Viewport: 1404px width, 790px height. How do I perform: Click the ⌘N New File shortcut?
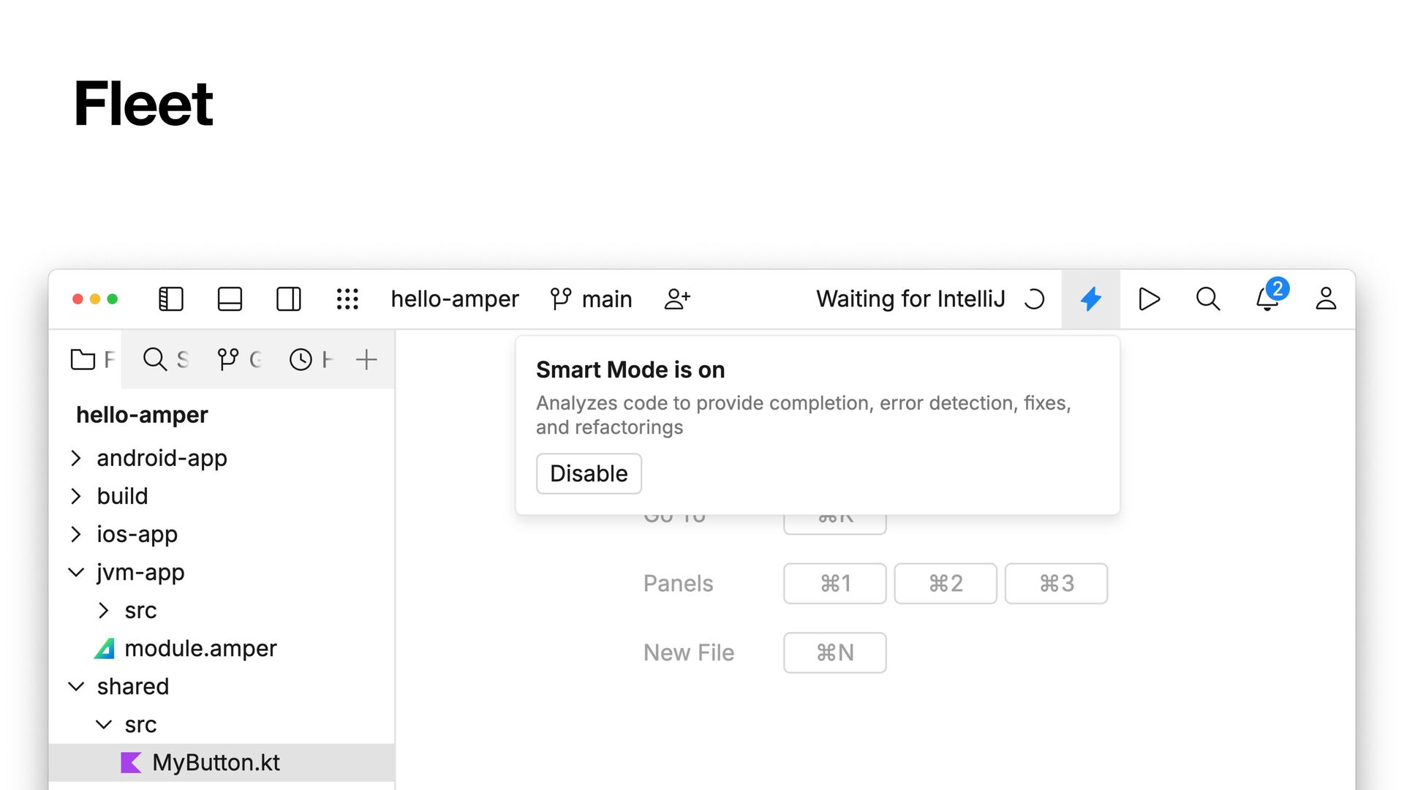point(835,652)
